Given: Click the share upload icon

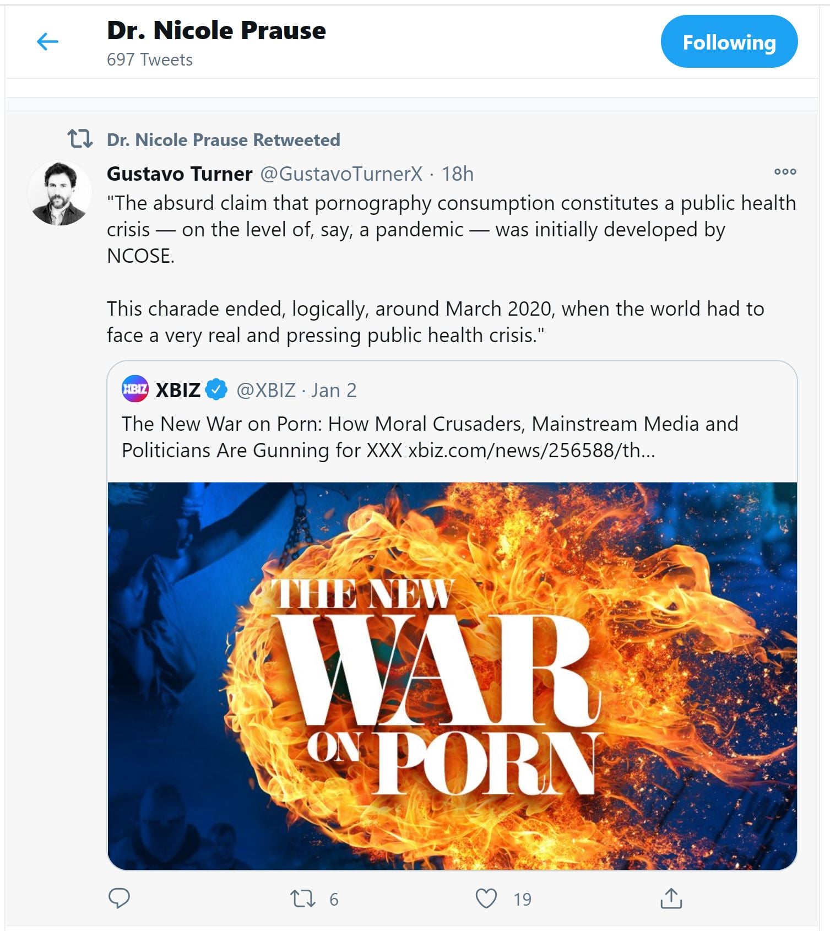Looking at the screenshot, I should tap(671, 899).
